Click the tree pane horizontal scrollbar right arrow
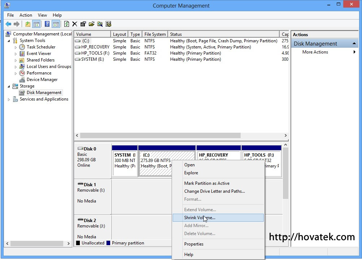Viewport: 362px width, 260px height. pos(68,243)
